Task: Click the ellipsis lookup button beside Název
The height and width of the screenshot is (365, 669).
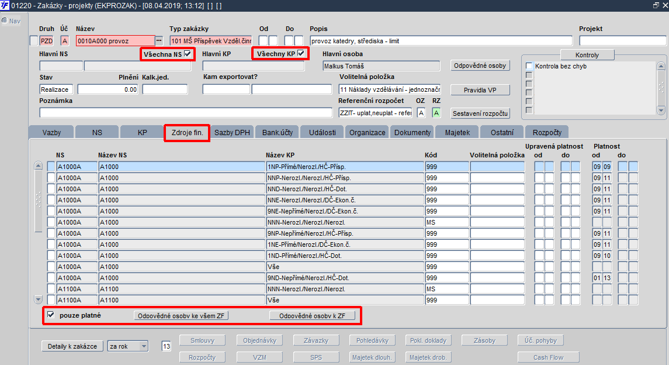Action: click(159, 41)
